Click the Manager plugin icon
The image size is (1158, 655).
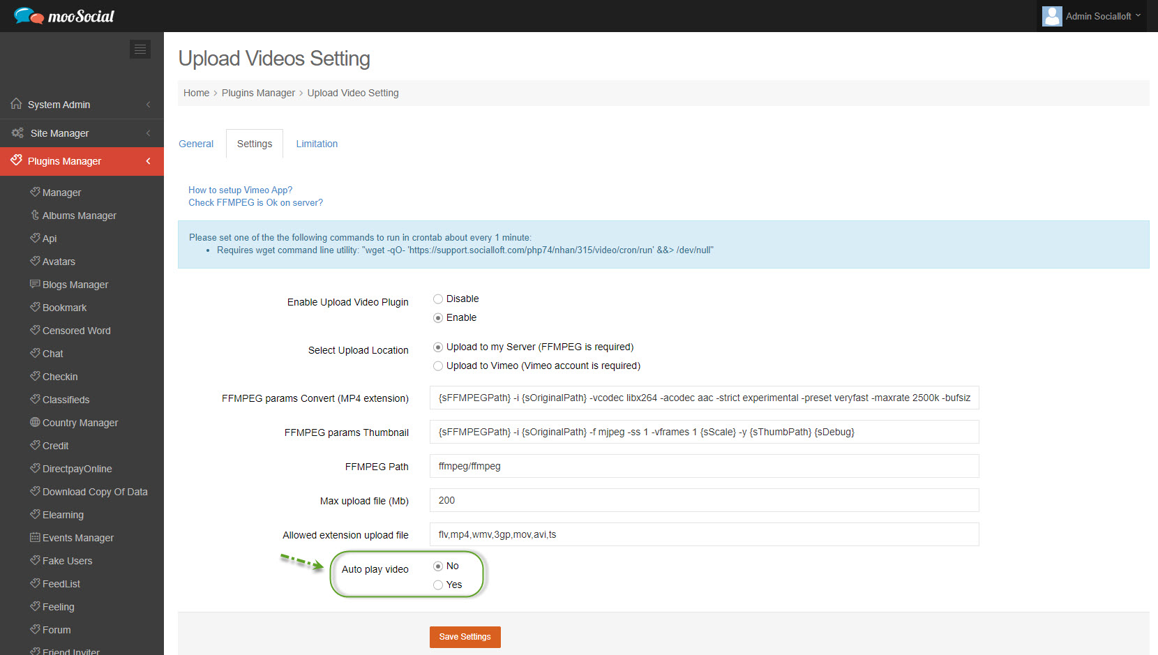[35, 192]
